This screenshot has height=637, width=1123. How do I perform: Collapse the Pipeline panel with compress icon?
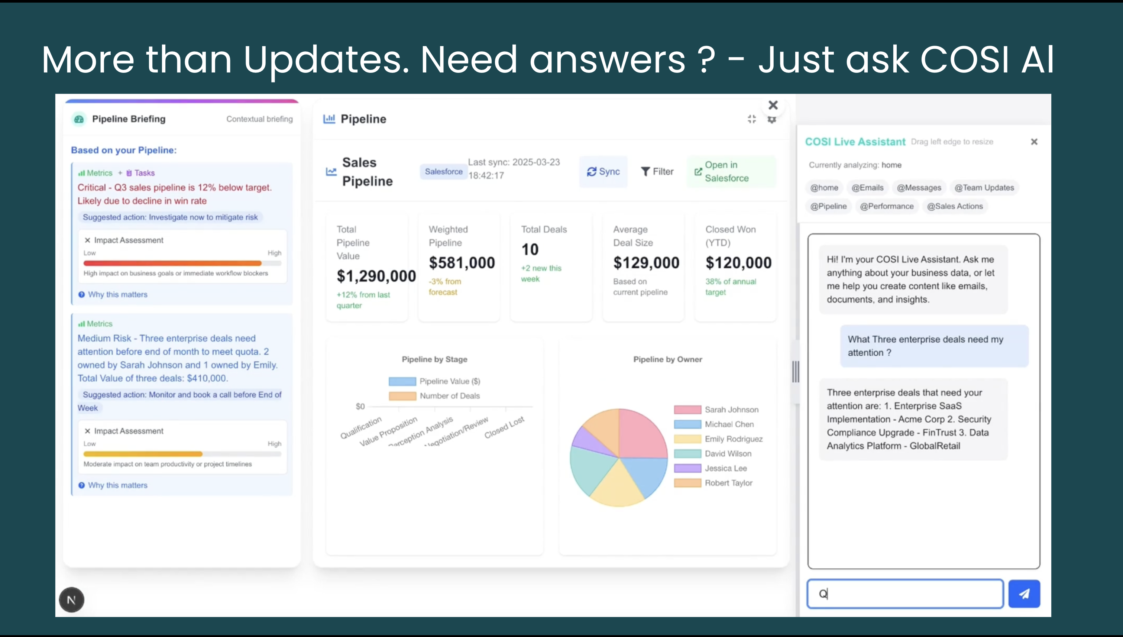(x=752, y=119)
